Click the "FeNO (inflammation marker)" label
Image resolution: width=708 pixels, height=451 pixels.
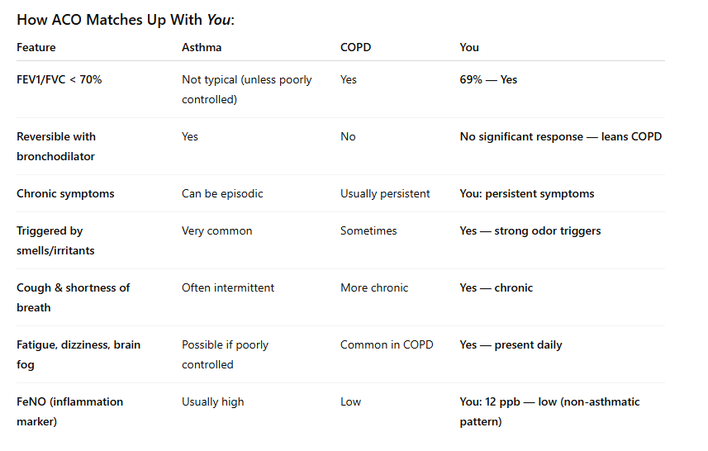[69, 411]
